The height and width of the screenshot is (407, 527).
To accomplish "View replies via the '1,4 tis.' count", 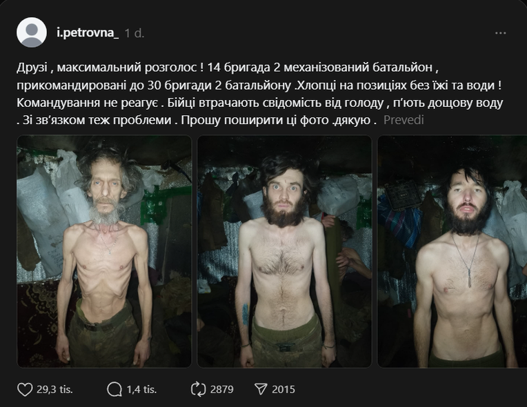I will click(141, 390).
